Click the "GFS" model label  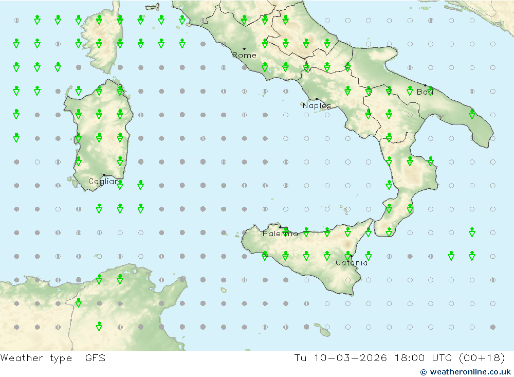click(x=96, y=358)
